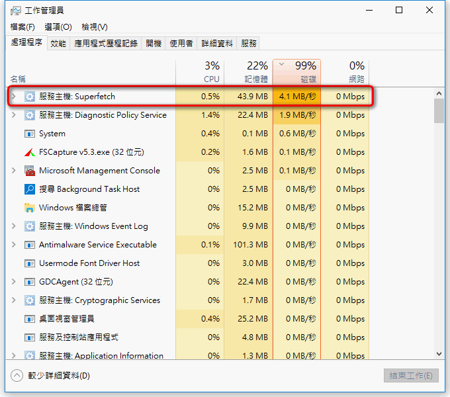Click the 101.3 MB memory value
The height and width of the screenshot is (397, 450).
pos(250,245)
